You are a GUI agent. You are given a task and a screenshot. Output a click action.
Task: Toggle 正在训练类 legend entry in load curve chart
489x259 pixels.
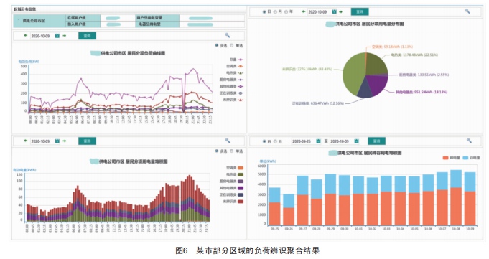(x=231, y=93)
